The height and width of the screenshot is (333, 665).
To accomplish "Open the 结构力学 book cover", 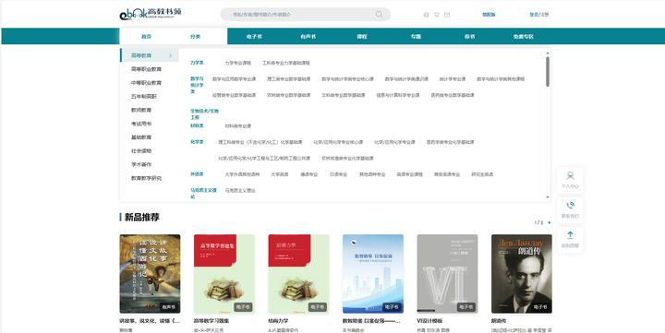I will (298, 274).
